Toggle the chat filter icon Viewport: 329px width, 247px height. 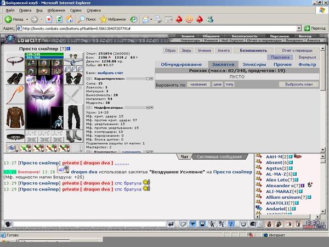coord(192,224)
